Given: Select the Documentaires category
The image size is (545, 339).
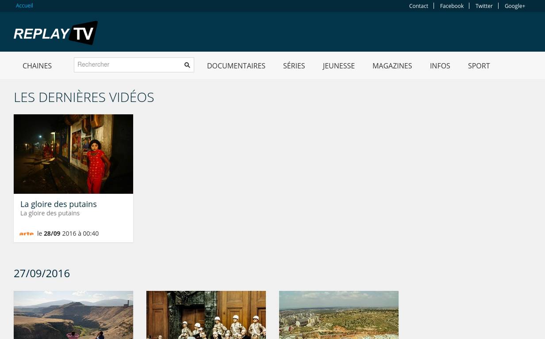Looking at the screenshot, I should coord(236,66).
